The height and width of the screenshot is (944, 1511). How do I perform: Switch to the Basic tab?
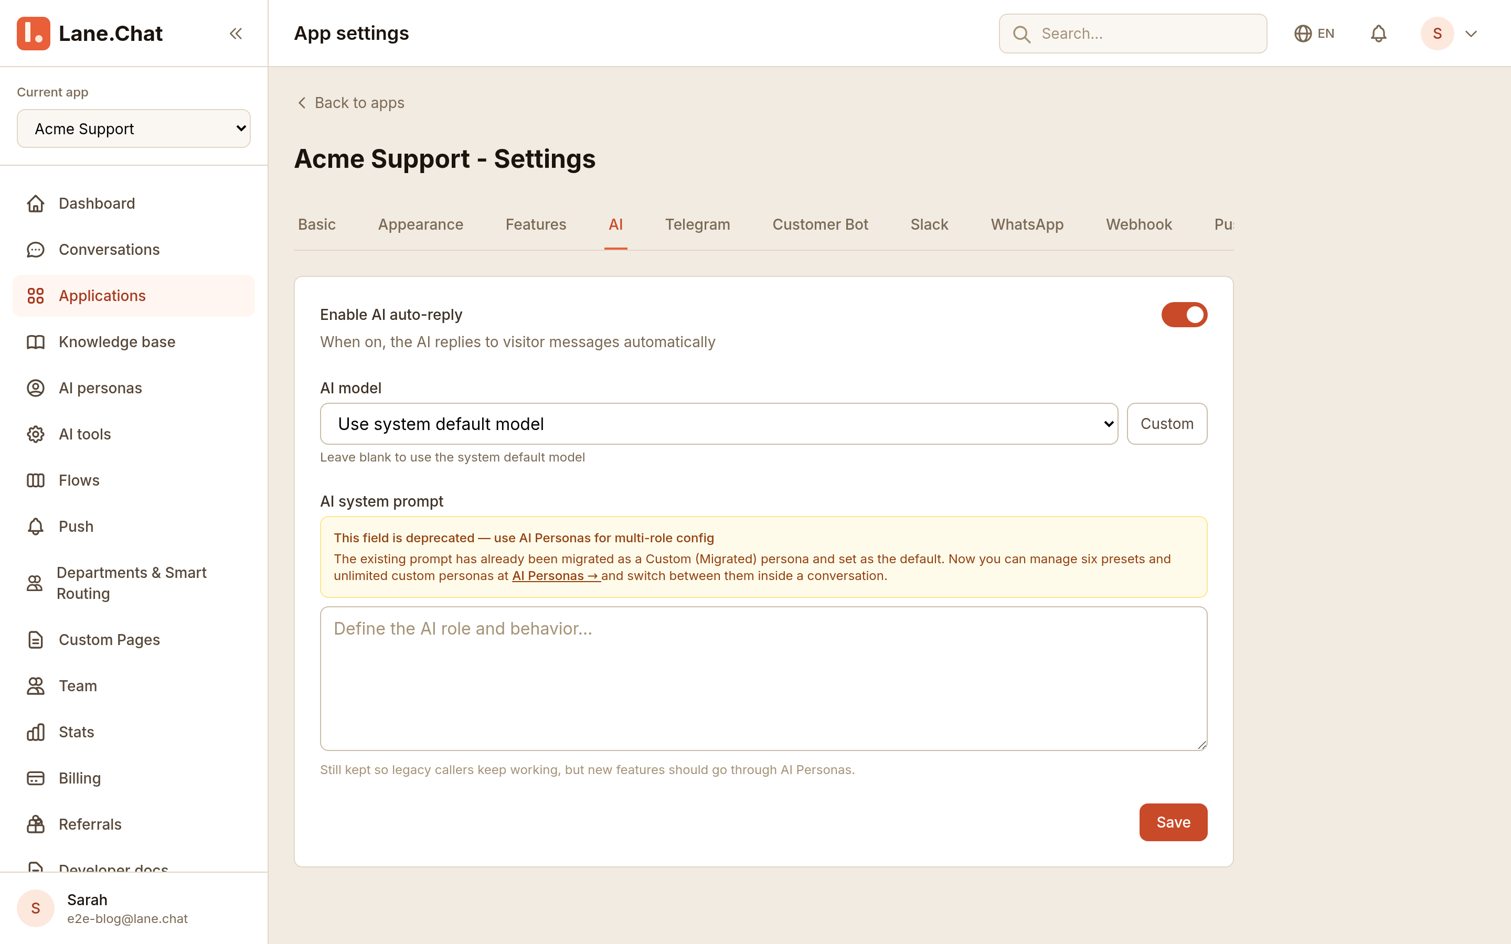(316, 225)
